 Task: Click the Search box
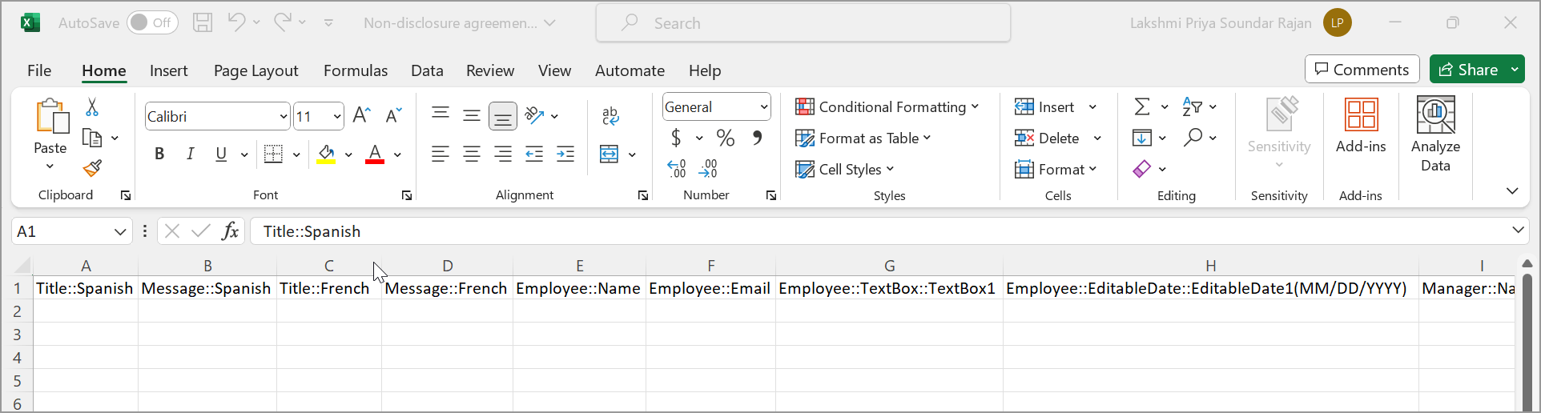click(x=803, y=23)
